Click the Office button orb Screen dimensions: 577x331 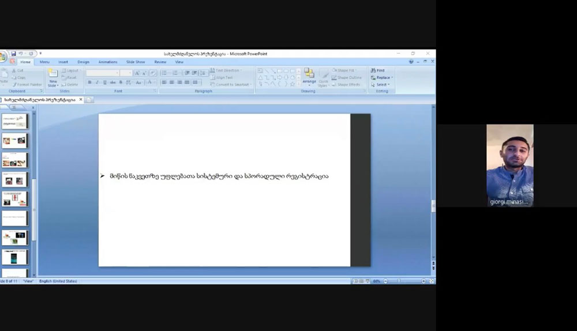tap(3, 57)
